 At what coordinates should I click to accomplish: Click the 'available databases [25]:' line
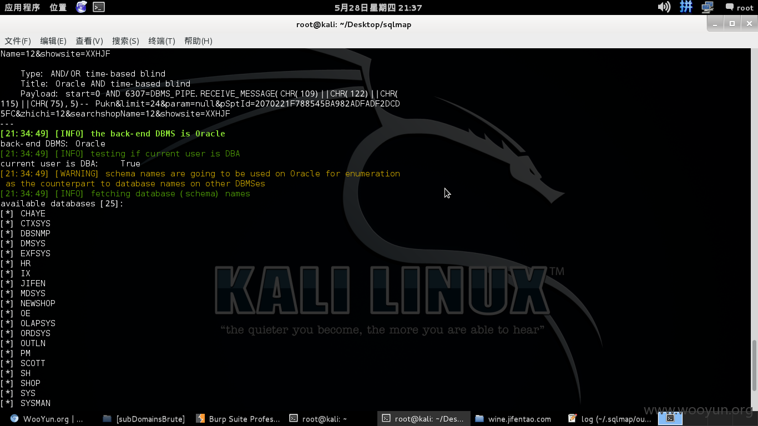click(x=62, y=204)
